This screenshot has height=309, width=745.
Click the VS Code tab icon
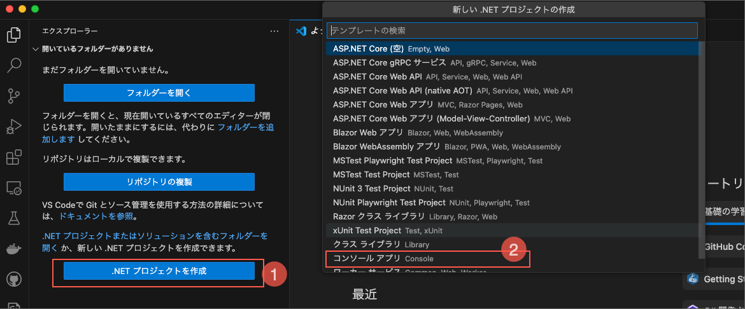[301, 31]
